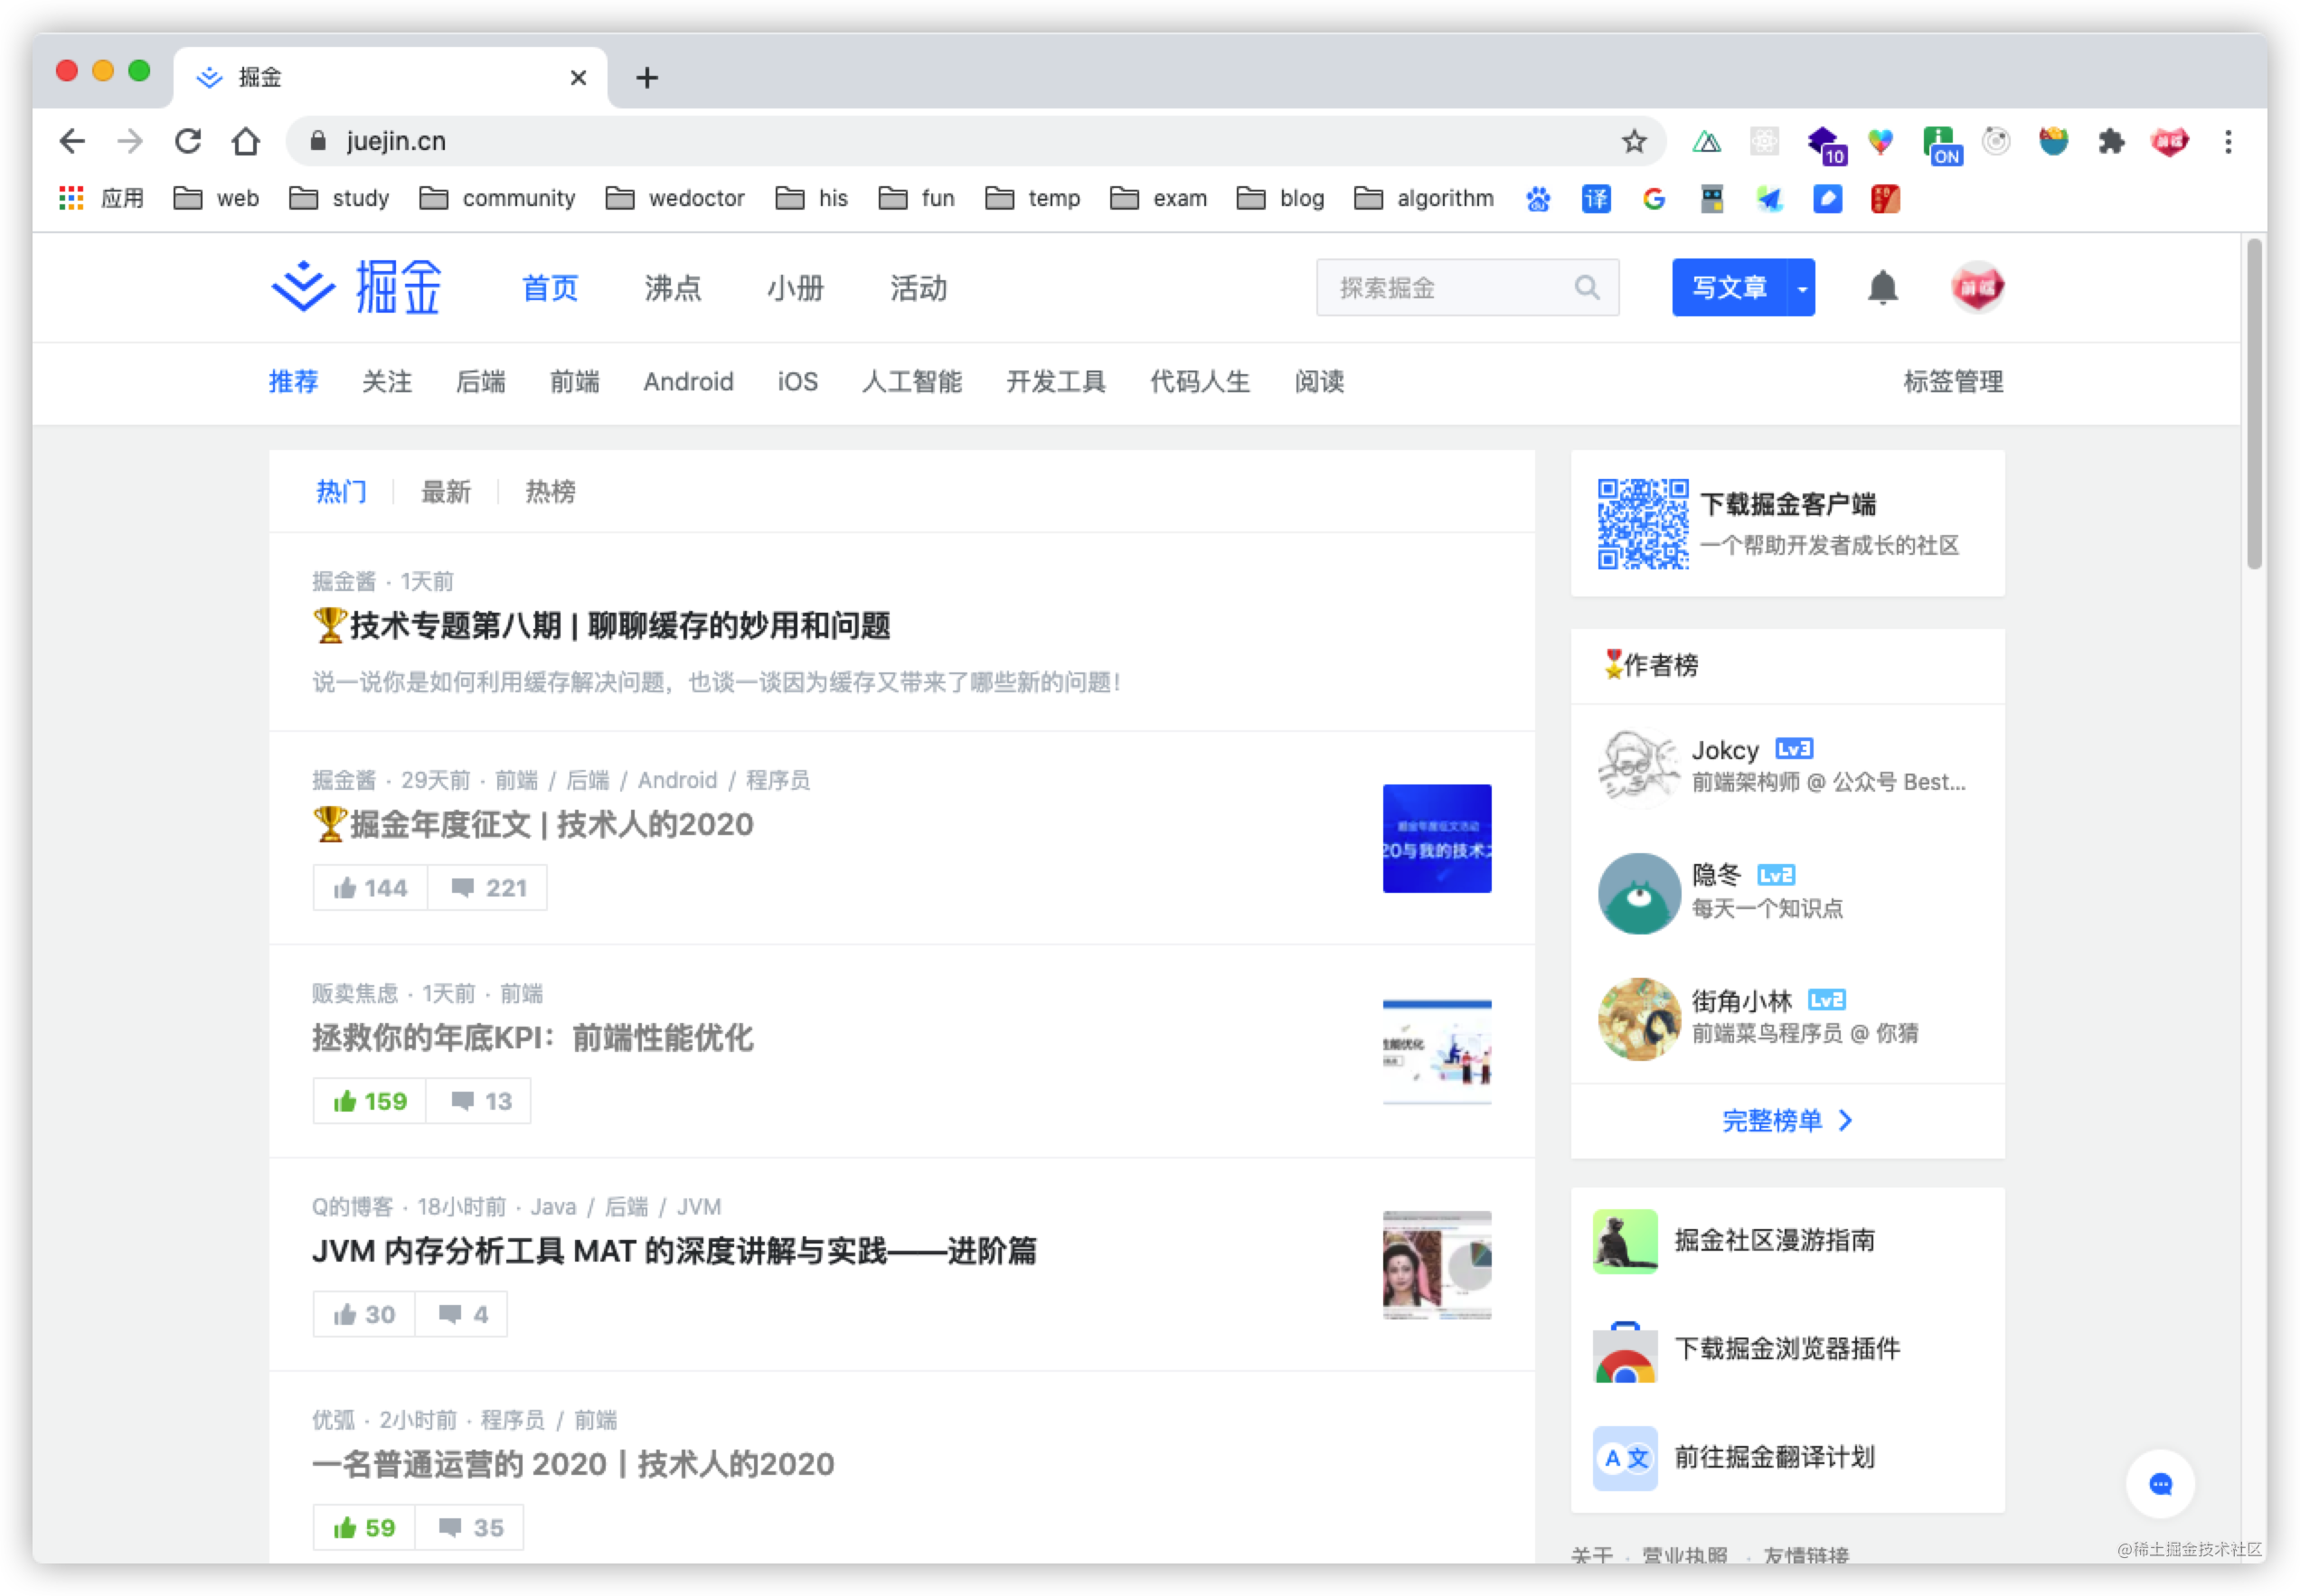The width and height of the screenshot is (2300, 1596).
Task: Switch to the 热榜 sort tab
Action: click(x=551, y=491)
